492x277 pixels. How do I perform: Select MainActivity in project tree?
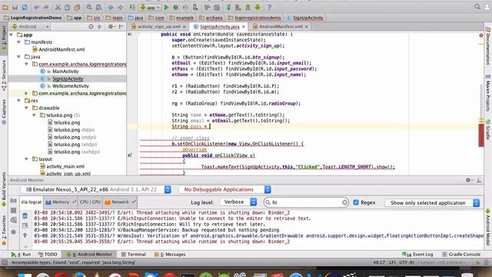65,72
